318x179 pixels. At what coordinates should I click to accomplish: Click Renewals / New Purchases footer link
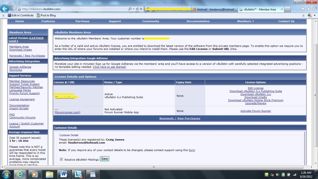180,118
